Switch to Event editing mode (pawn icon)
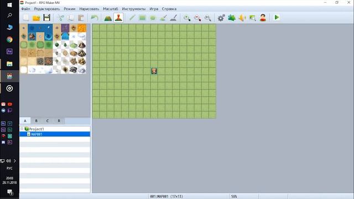The height and width of the screenshot is (199, 354). click(x=118, y=18)
